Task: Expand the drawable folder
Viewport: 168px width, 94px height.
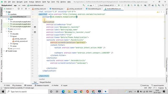Action: (8, 34)
